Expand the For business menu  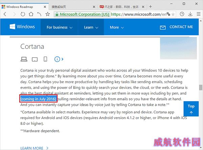60,27
